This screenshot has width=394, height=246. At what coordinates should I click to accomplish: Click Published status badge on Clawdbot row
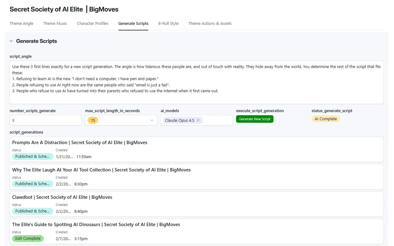pyautogui.click(x=33, y=211)
